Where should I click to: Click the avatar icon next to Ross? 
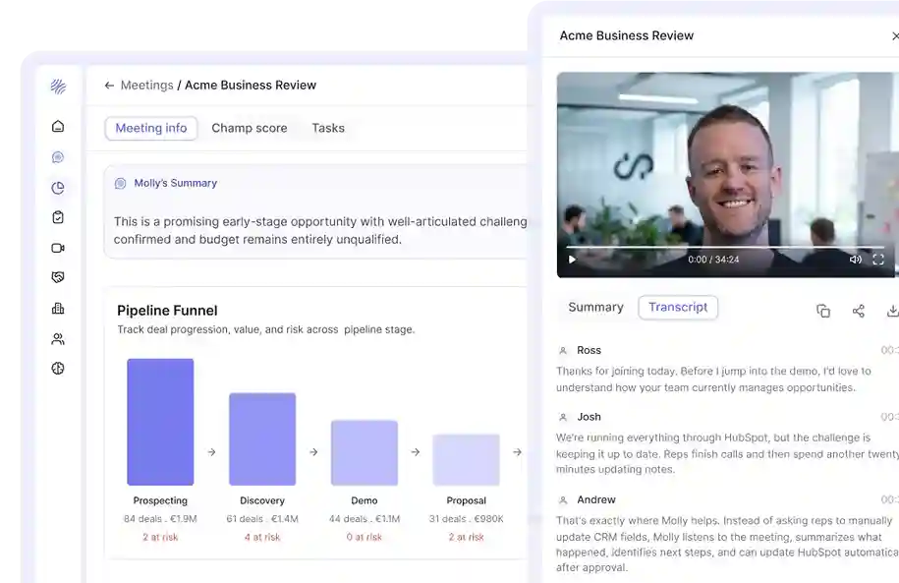pos(563,351)
